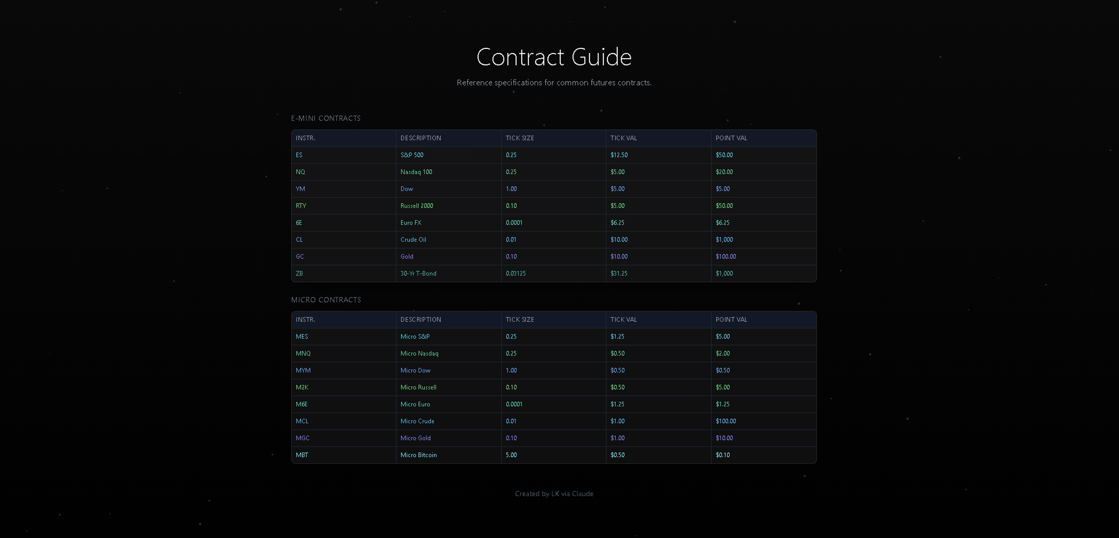Click the ES instrument cell
Image resolution: width=1119 pixels, height=538 pixels.
(344, 155)
